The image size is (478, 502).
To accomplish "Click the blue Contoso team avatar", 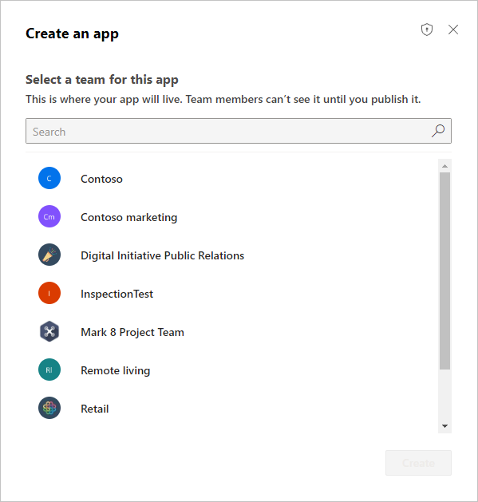I will [x=49, y=178].
